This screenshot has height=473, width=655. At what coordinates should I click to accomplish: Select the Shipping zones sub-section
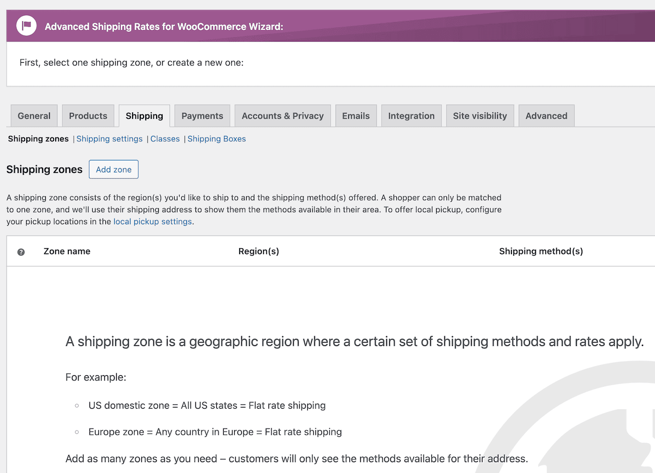pos(38,139)
